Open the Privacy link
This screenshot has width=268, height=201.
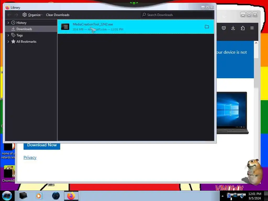[30, 157]
